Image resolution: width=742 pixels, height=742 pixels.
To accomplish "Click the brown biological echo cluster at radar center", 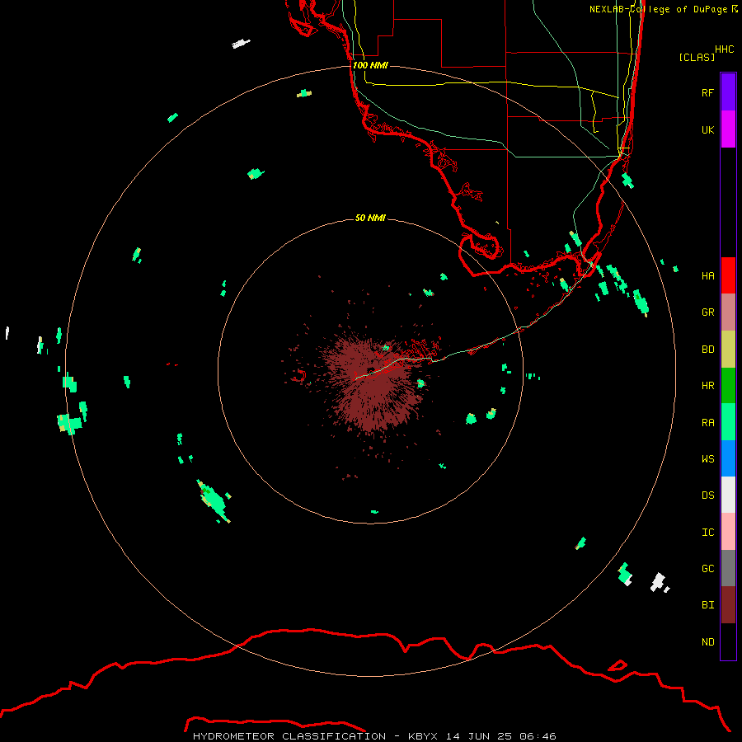I will [x=373, y=383].
